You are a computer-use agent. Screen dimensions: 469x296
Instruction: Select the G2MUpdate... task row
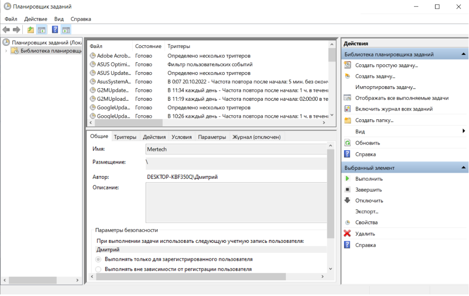208,90
